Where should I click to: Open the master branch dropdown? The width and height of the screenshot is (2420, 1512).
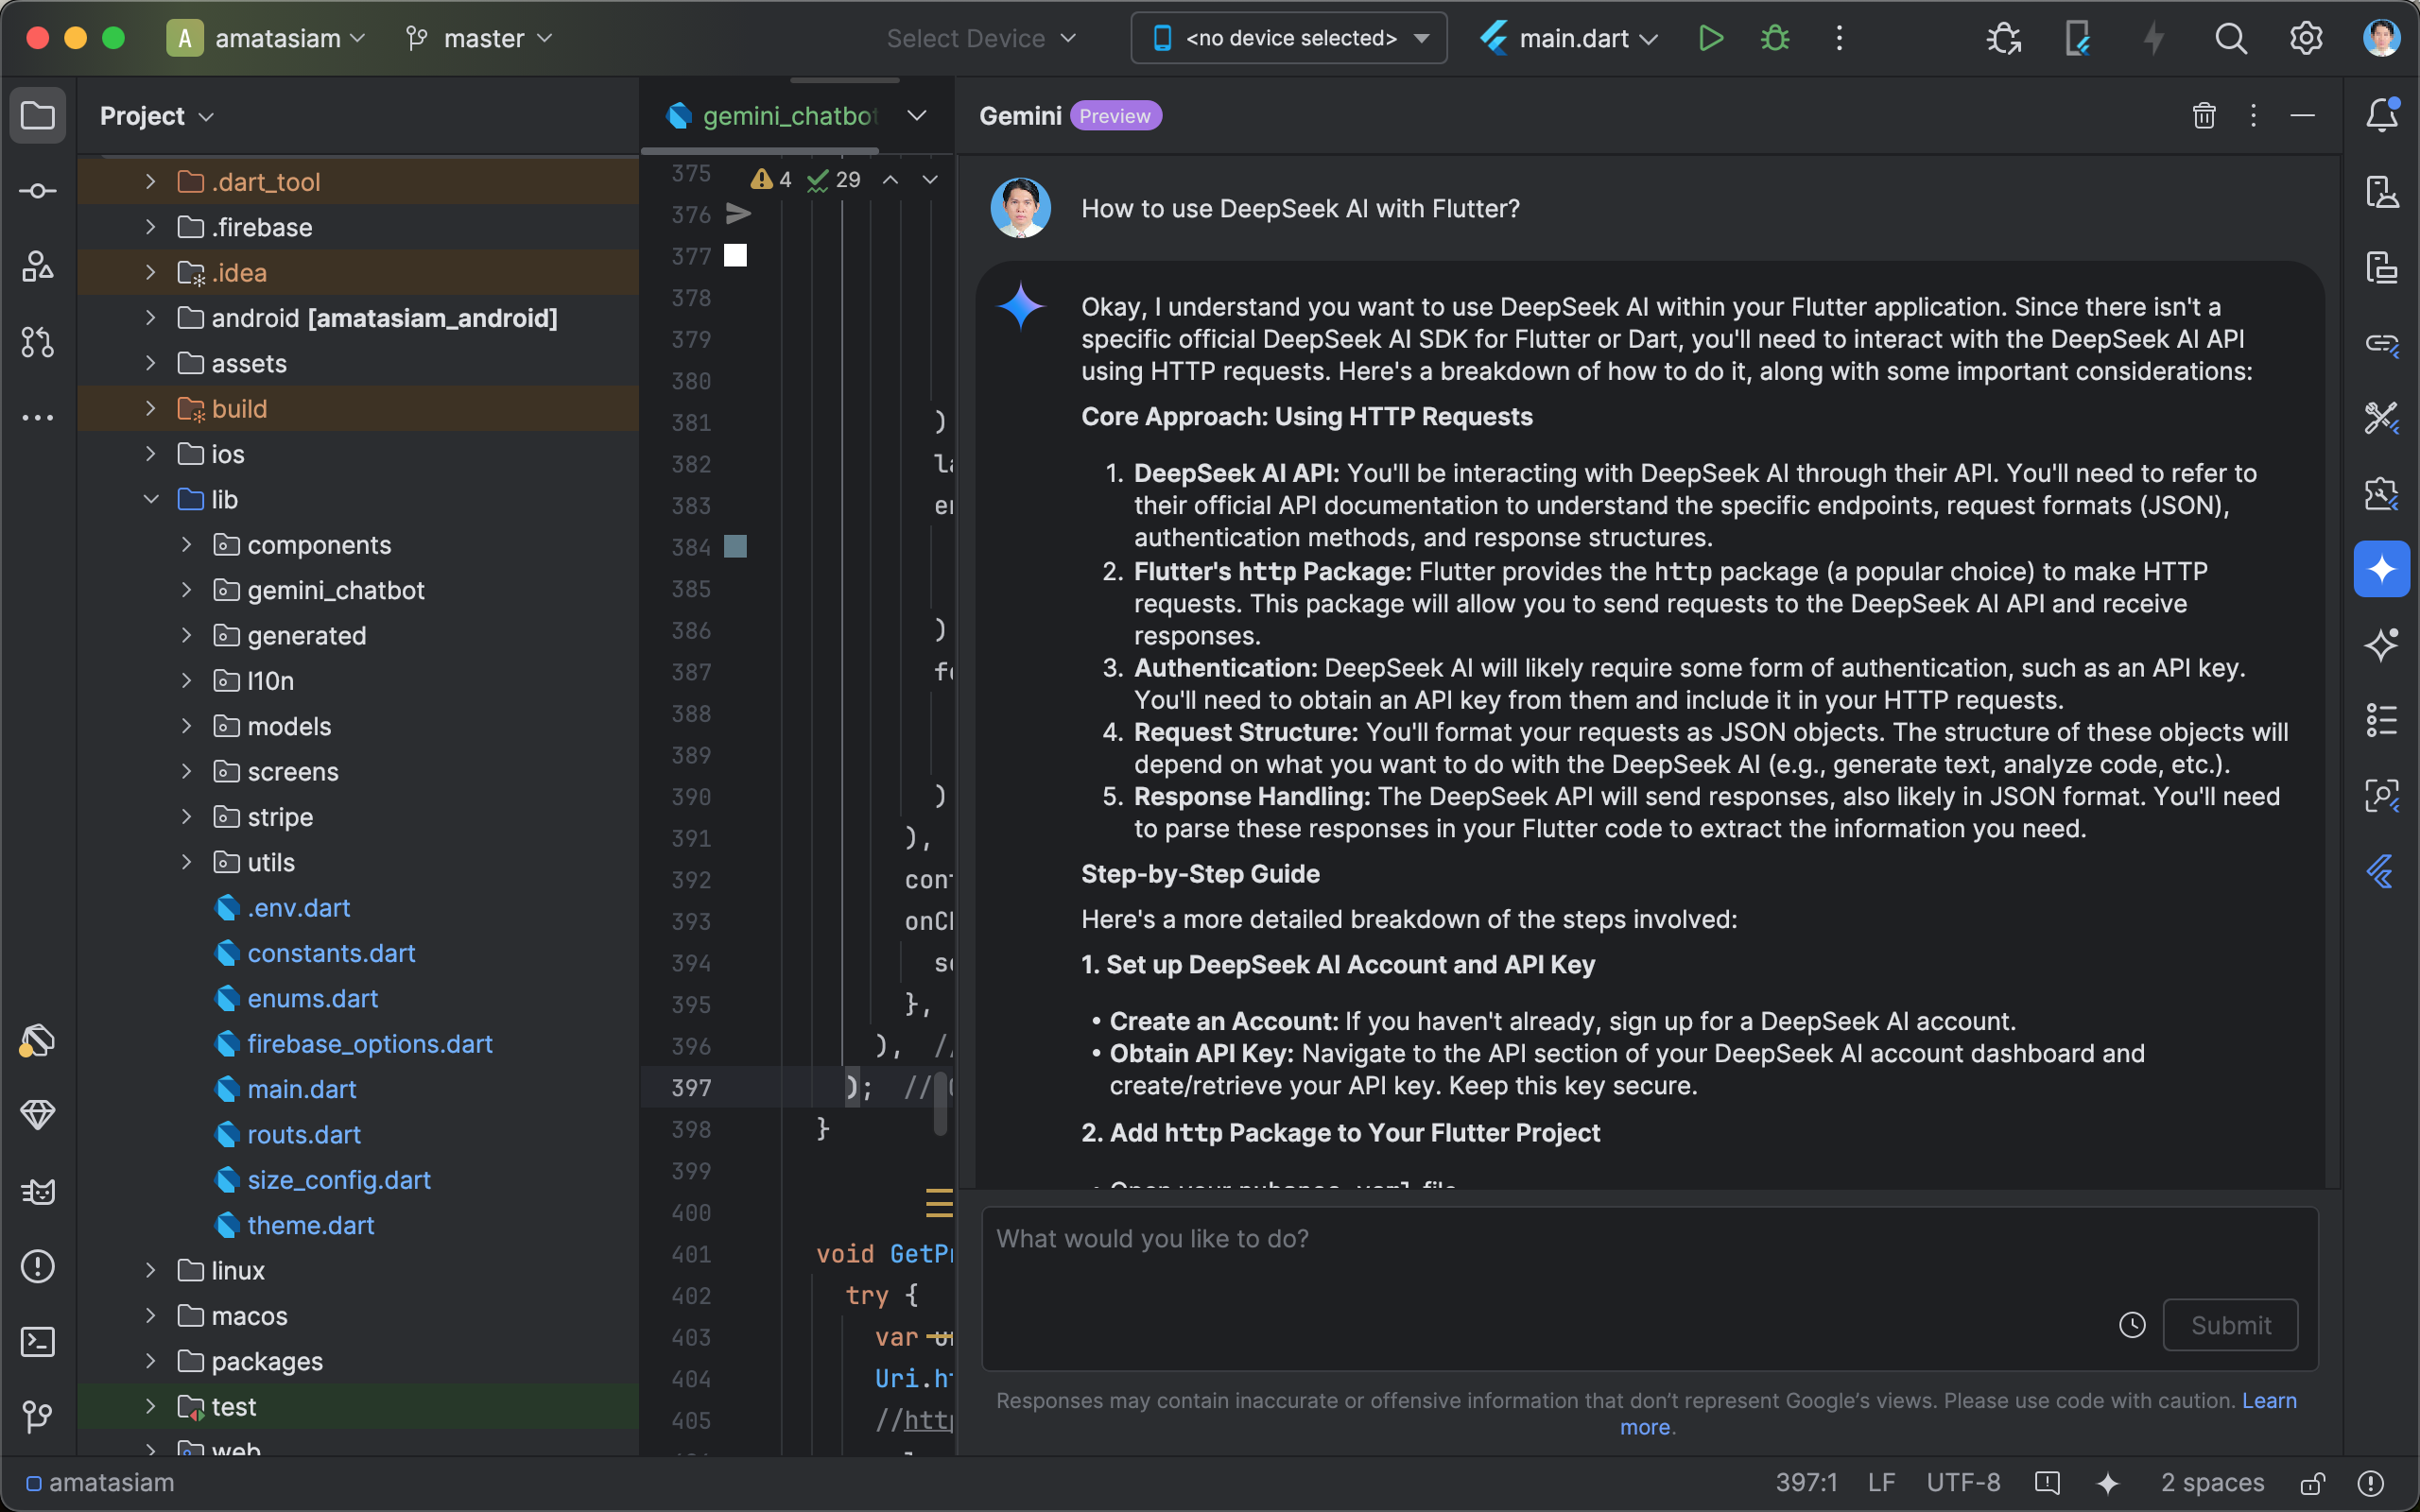tap(479, 38)
